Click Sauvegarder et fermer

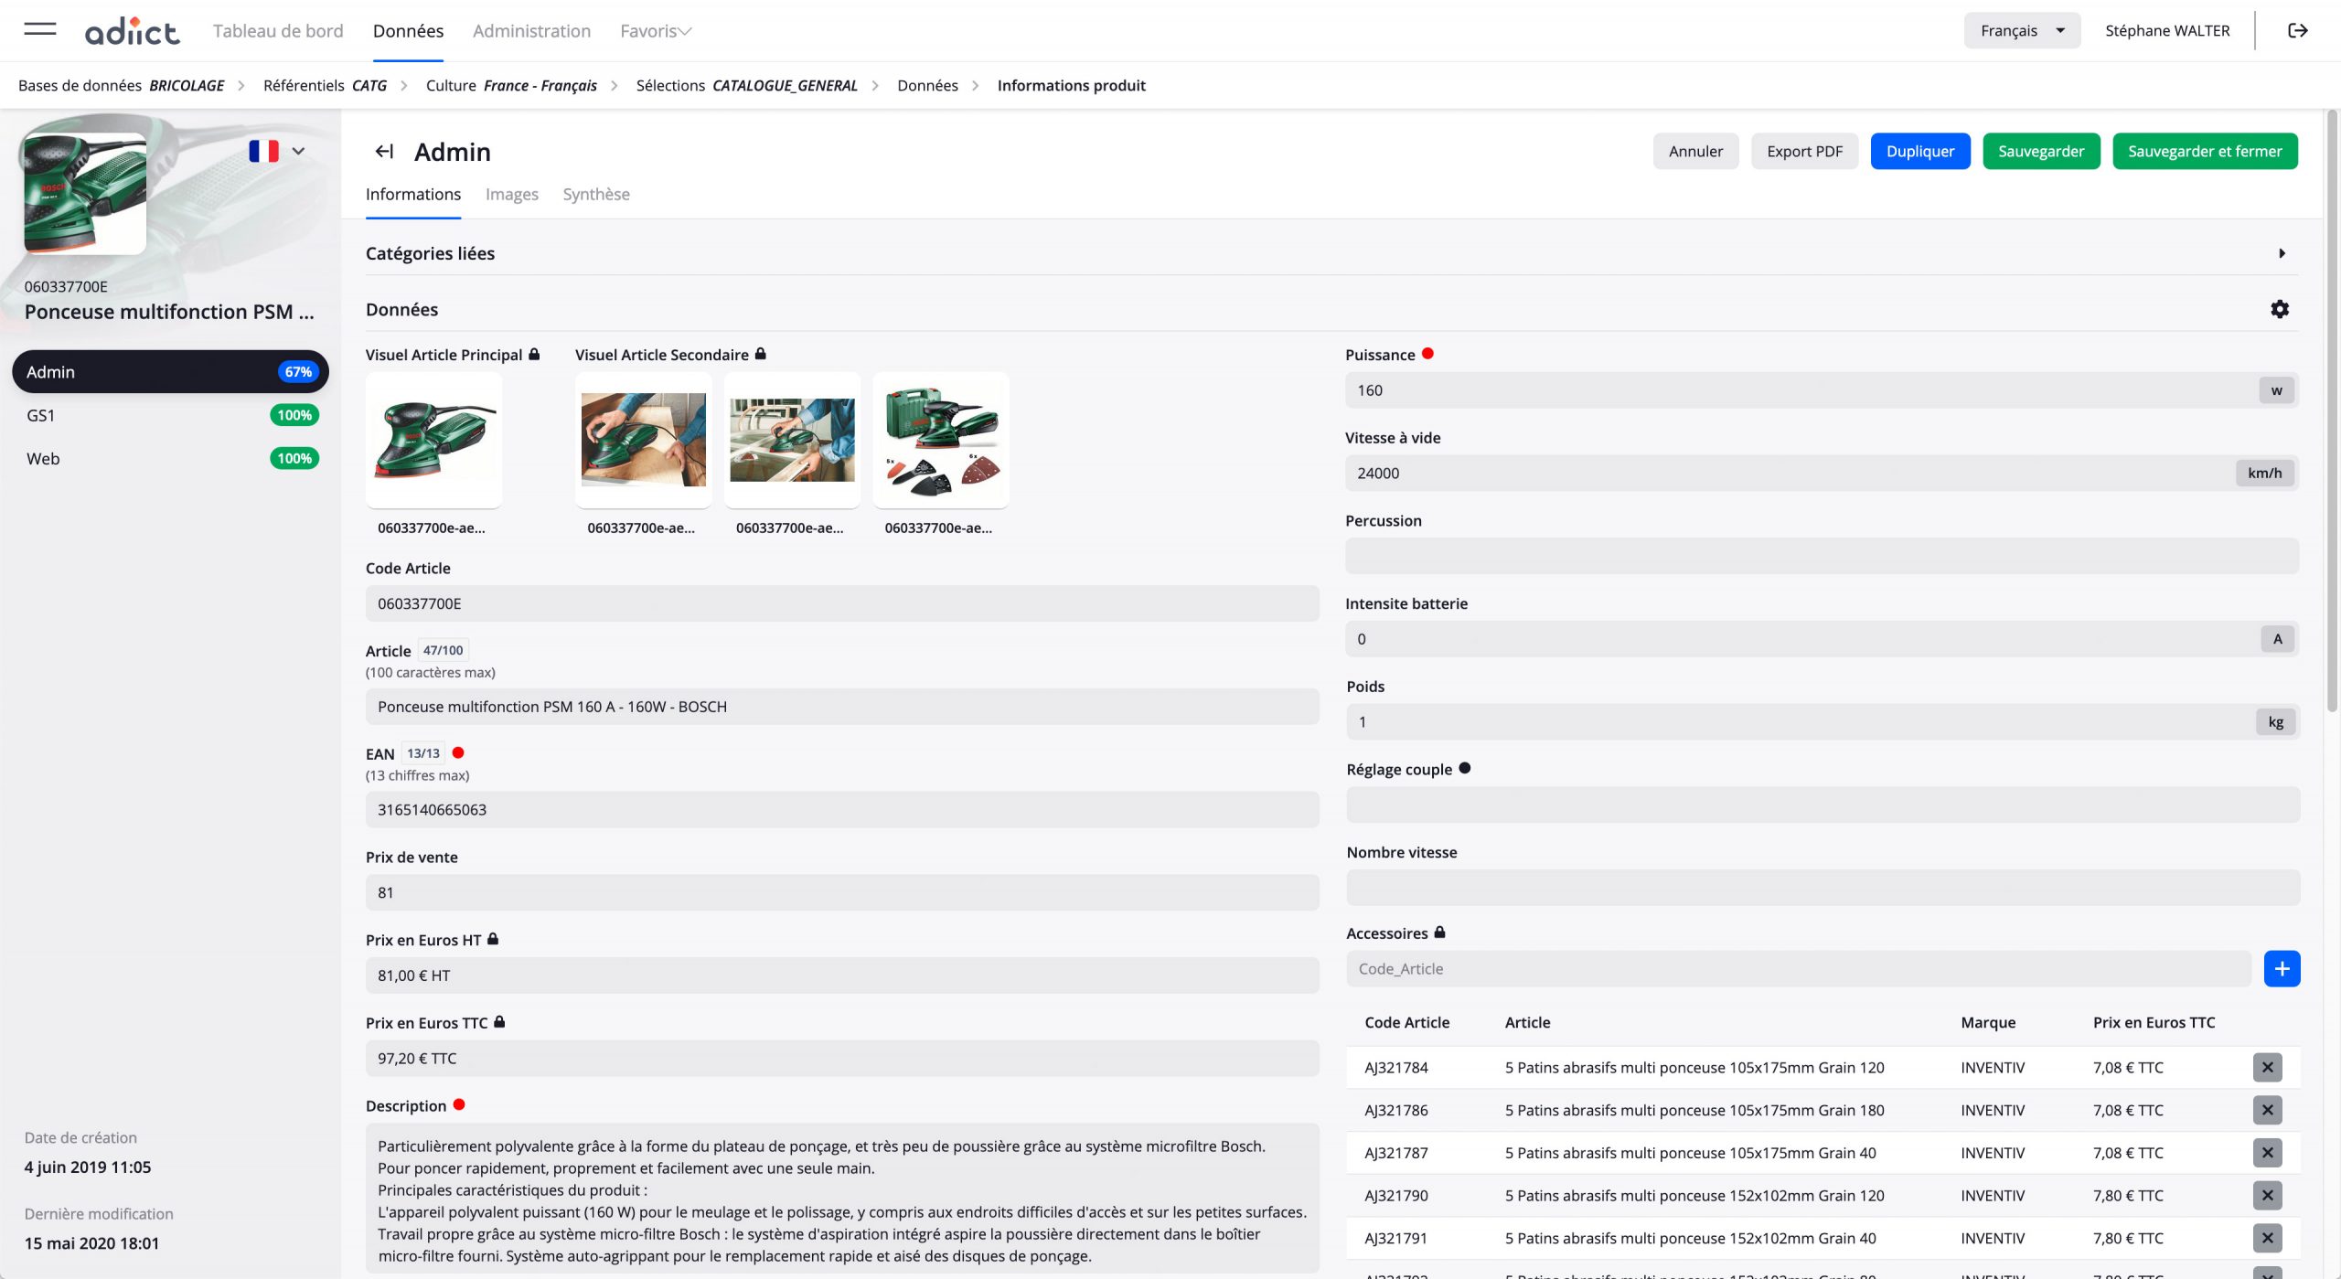[x=2205, y=152]
